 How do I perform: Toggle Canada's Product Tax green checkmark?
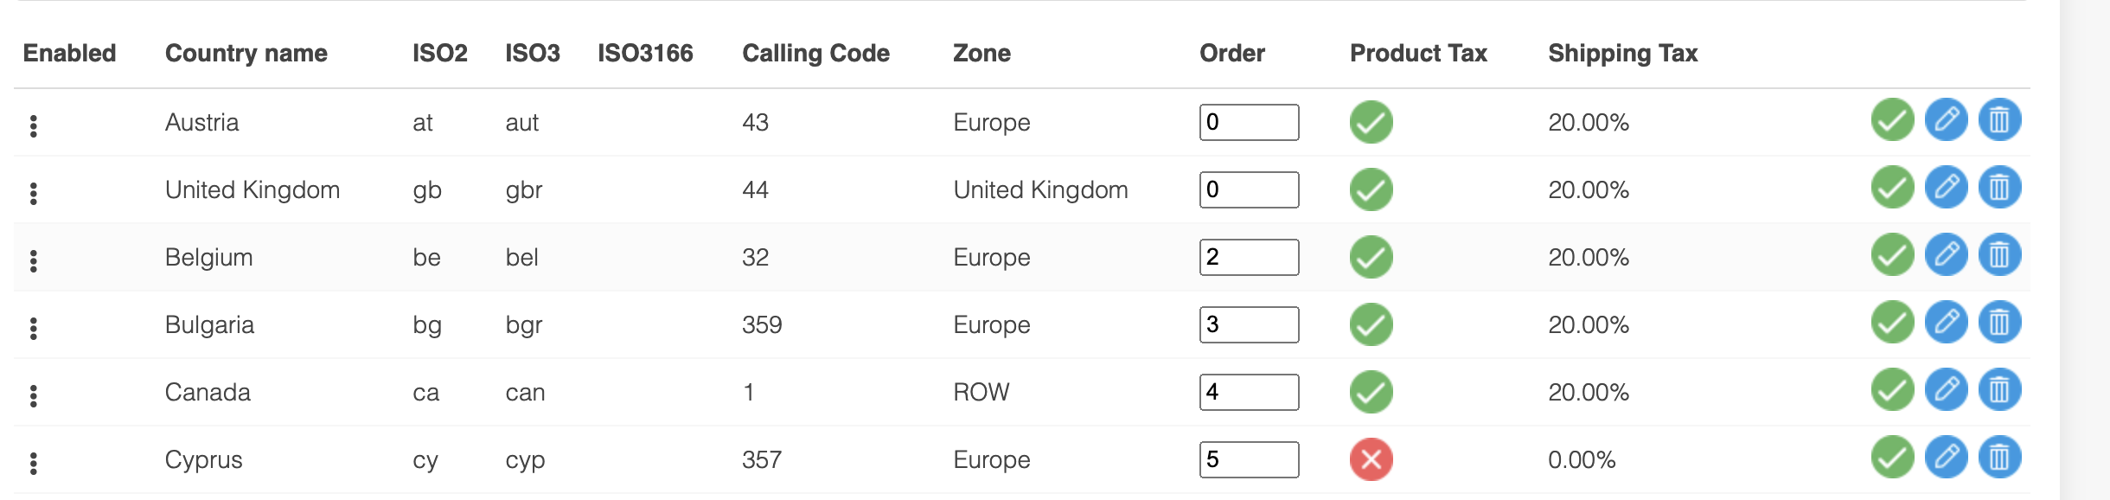click(x=1371, y=392)
